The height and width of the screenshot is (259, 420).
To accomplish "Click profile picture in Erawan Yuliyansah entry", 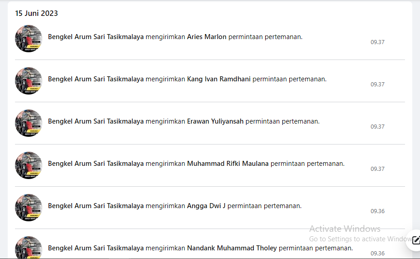I will point(29,123).
